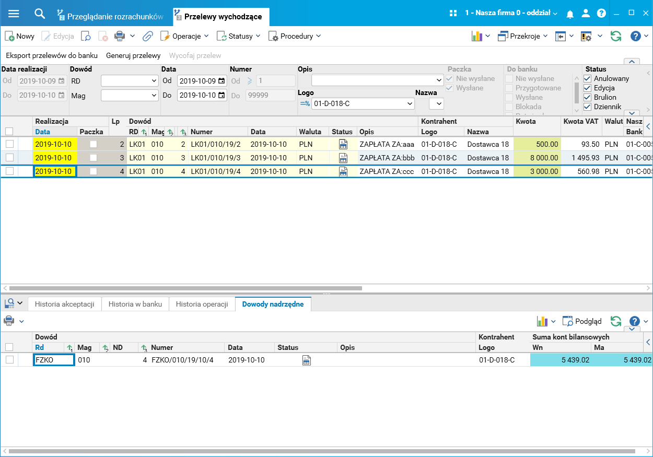This screenshot has width=653, height=457.
Task: Switch to the Historia akceptacji tab
Action: [x=64, y=304]
